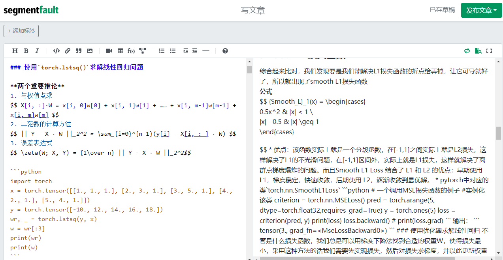Insert an image using the picture icon
Viewport: 503px width, 260px height.
point(90,51)
